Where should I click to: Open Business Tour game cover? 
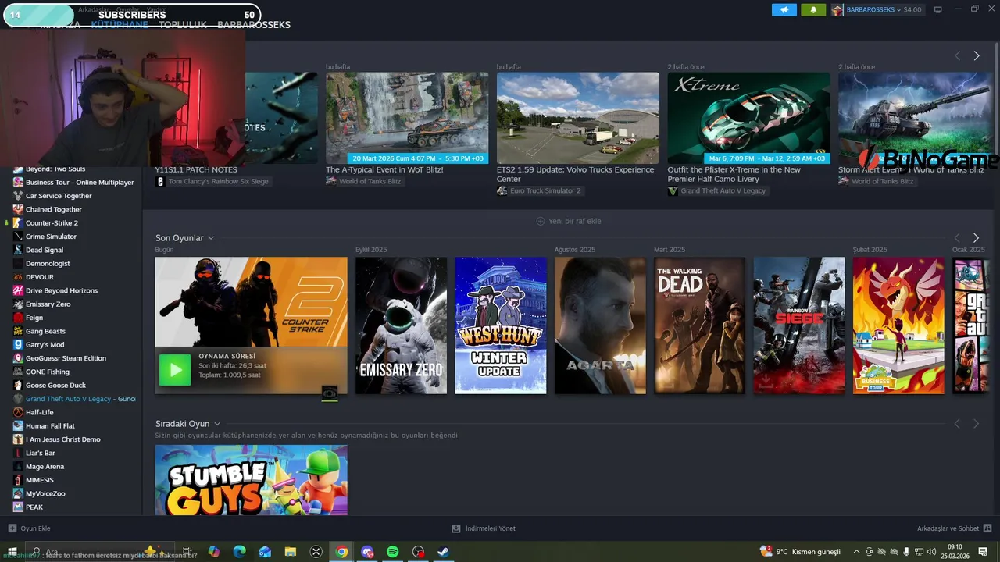898,325
